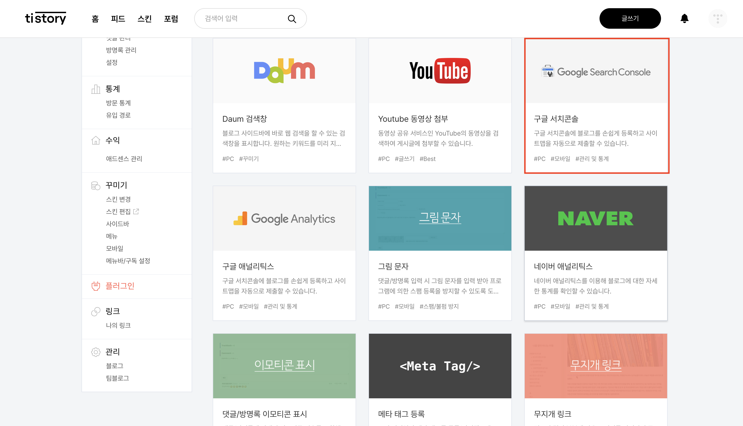
Task: Click the 통계 bar chart icon
Action: tap(96, 89)
